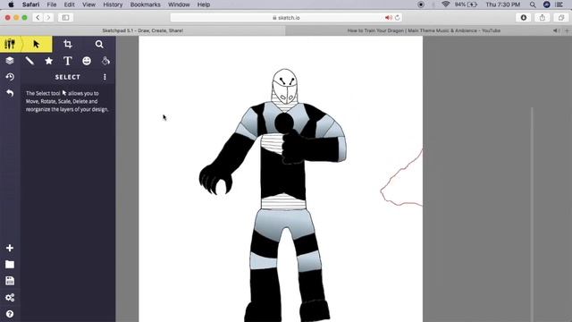Add a new sketch with plus icon

(10, 248)
